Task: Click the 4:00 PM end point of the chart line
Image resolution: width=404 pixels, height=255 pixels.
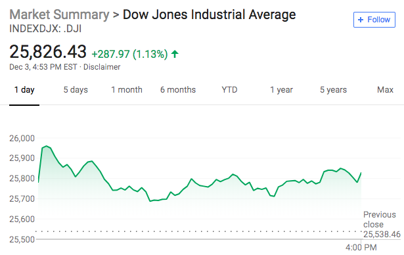Action: [361, 173]
